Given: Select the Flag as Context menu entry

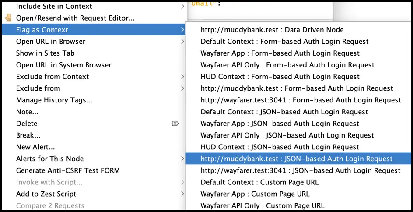Looking at the screenshot, I should (94, 29).
